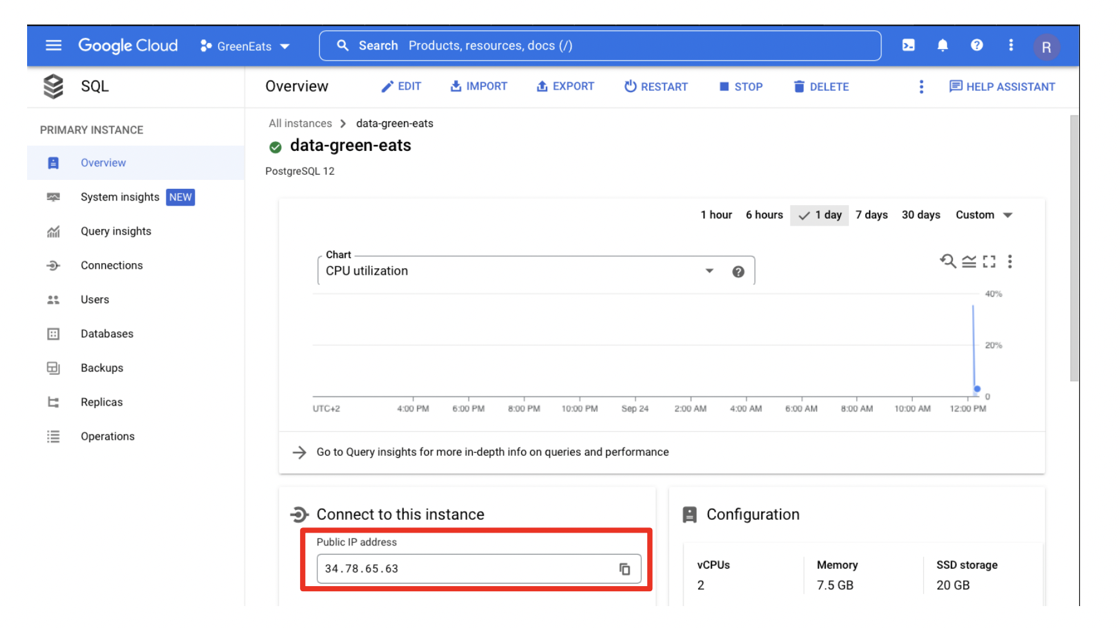
Task: Click the SQL product stack icon
Action: 54,86
